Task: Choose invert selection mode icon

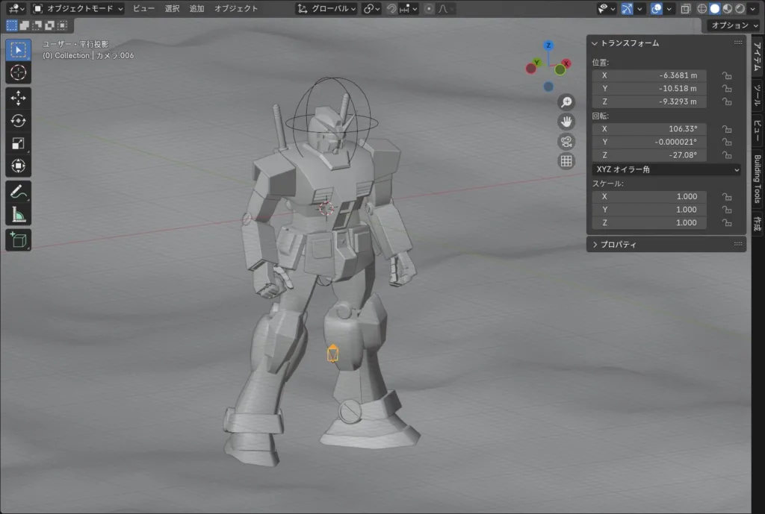Action: pyautogui.click(x=49, y=25)
